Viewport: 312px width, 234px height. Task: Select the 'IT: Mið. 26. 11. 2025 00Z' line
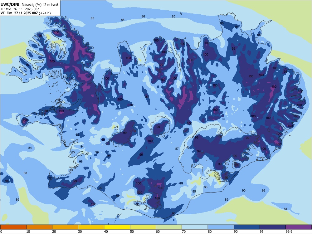click(x=20, y=9)
